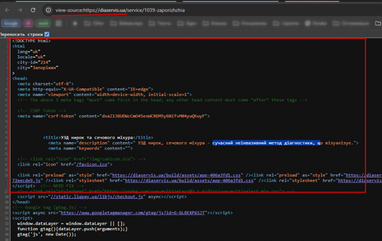Click the function gtag() code line
The height and width of the screenshot is (241, 382).
tap(72, 229)
